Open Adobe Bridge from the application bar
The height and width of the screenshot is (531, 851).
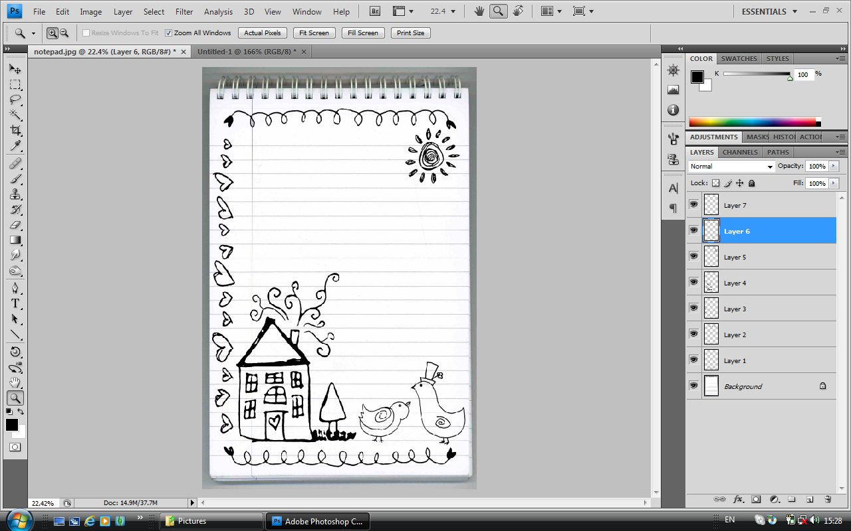tap(374, 11)
